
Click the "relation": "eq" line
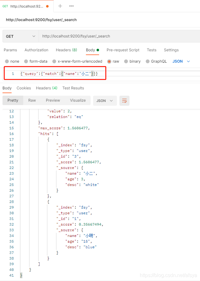point(65,117)
